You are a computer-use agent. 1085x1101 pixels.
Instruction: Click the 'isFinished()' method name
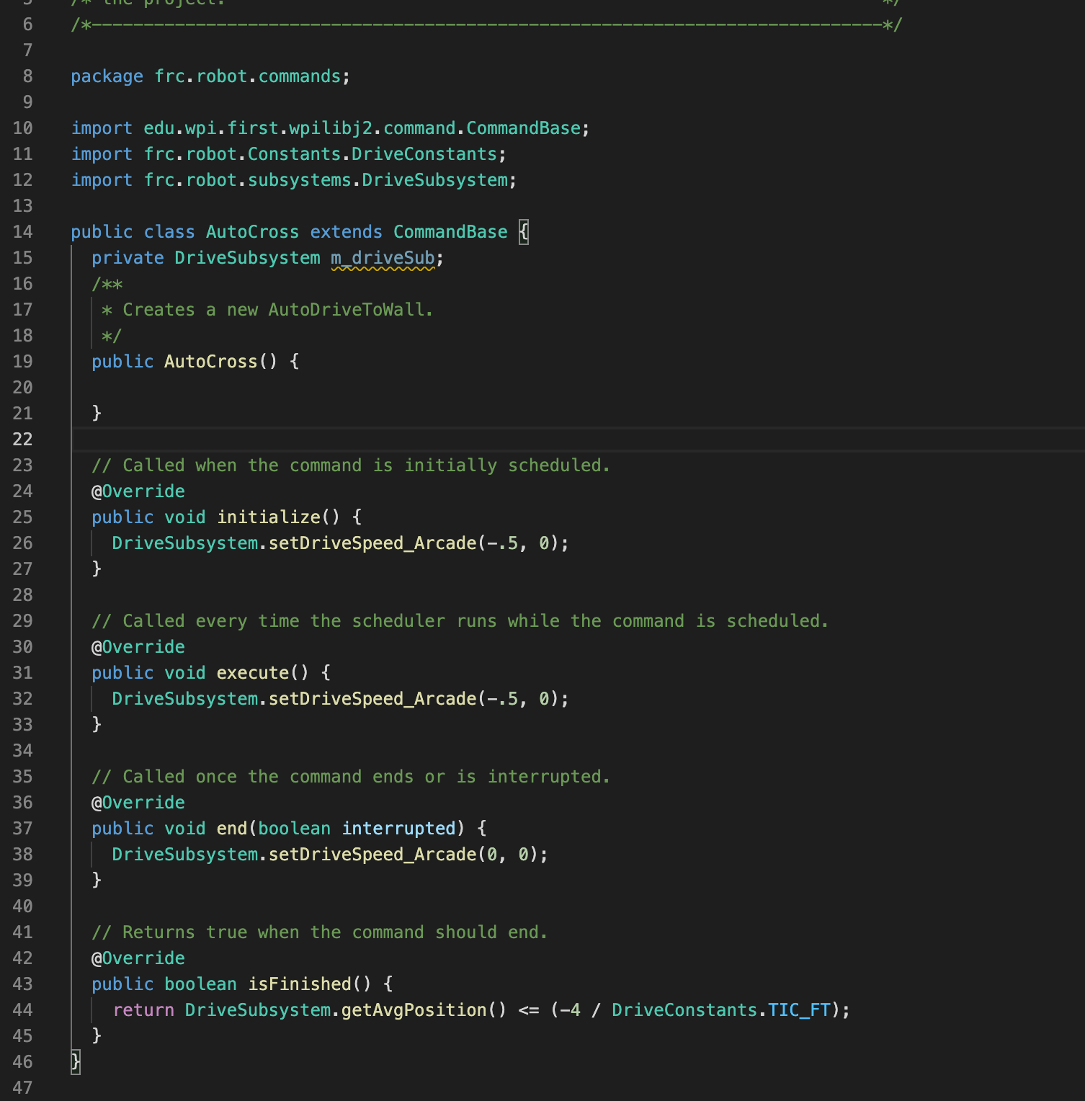tap(310, 984)
